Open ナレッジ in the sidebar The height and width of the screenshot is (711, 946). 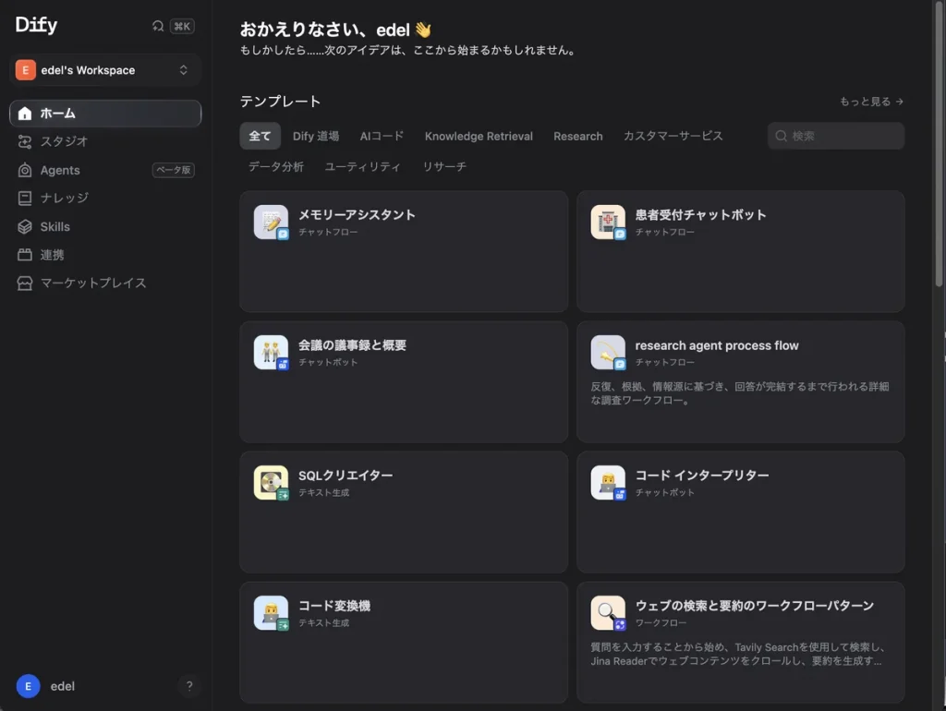[x=105, y=198]
